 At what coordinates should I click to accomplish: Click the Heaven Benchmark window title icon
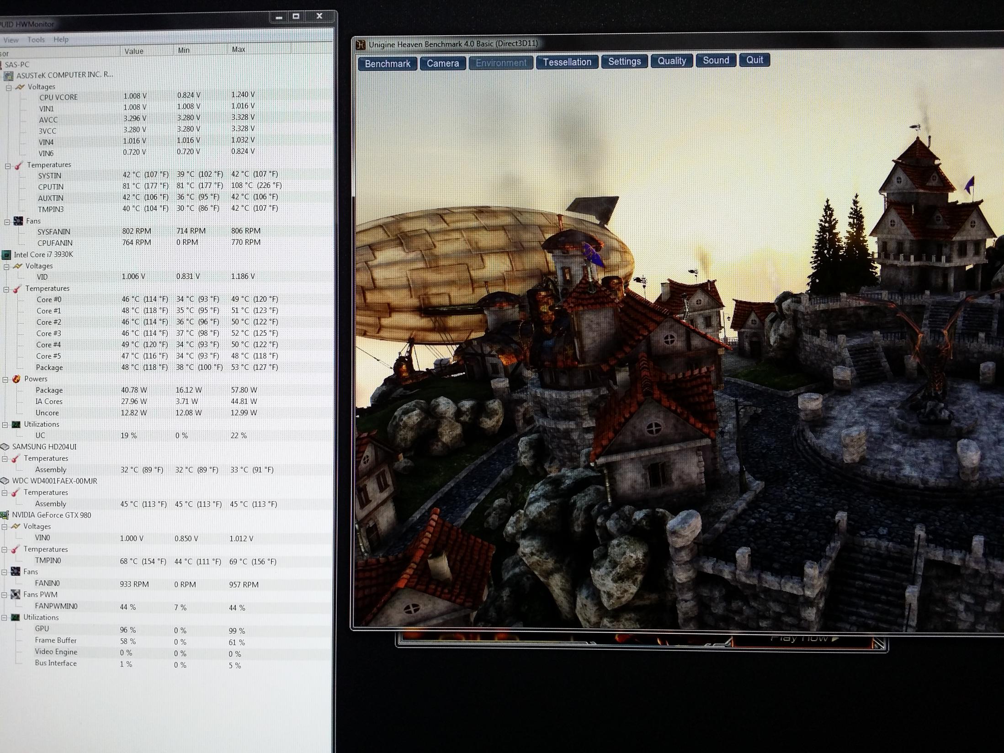pos(361,45)
